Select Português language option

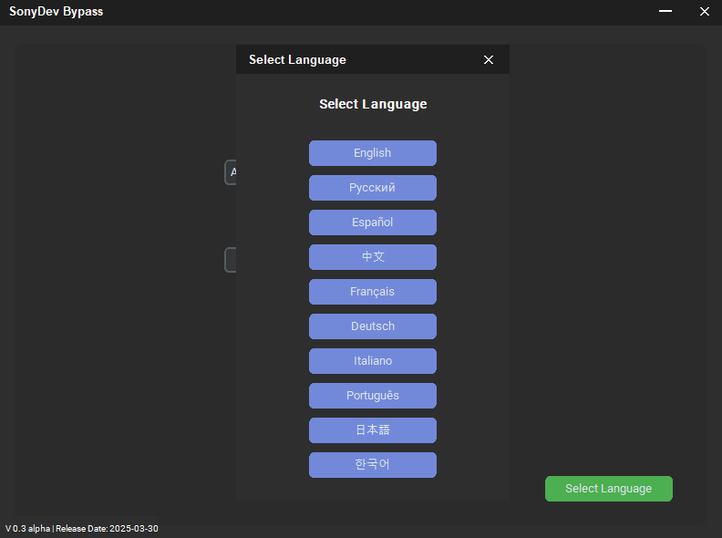click(373, 396)
